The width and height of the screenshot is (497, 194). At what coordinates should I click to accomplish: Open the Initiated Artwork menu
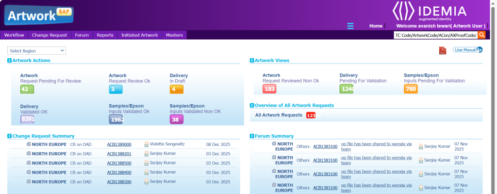(139, 35)
